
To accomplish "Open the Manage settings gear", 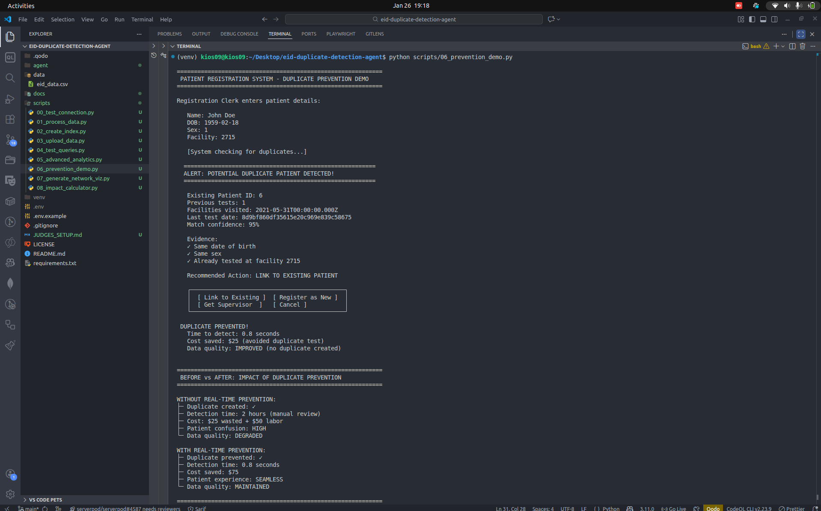I will click(x=10, y=494).
